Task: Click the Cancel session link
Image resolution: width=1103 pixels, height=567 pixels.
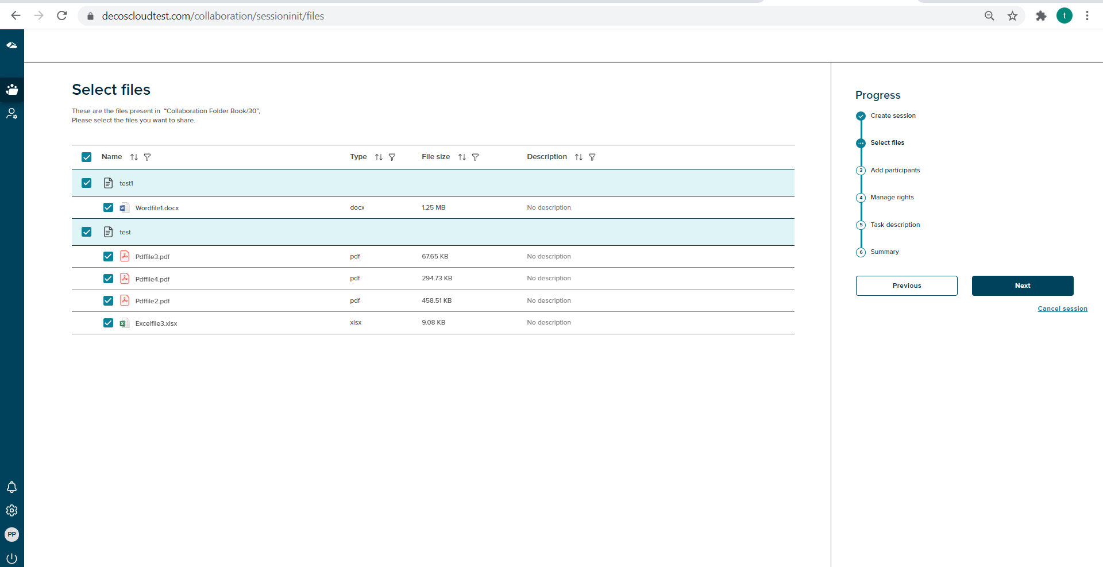Action: (1062, 308)
